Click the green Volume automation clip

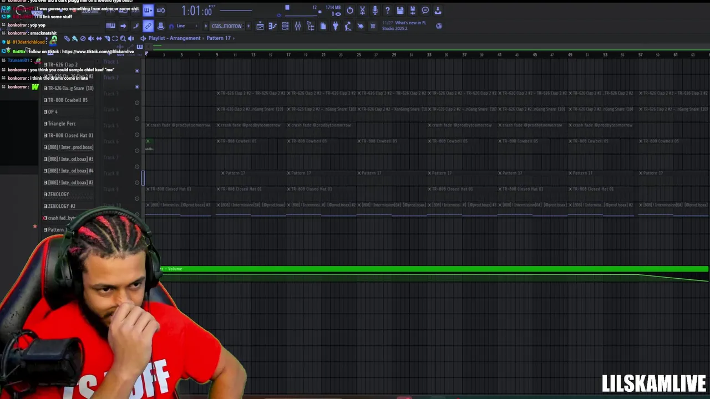click(434, 269)
